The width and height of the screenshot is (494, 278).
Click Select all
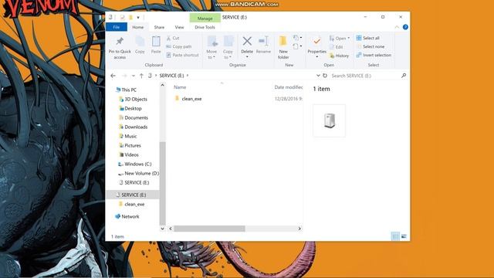coord(367,38)
